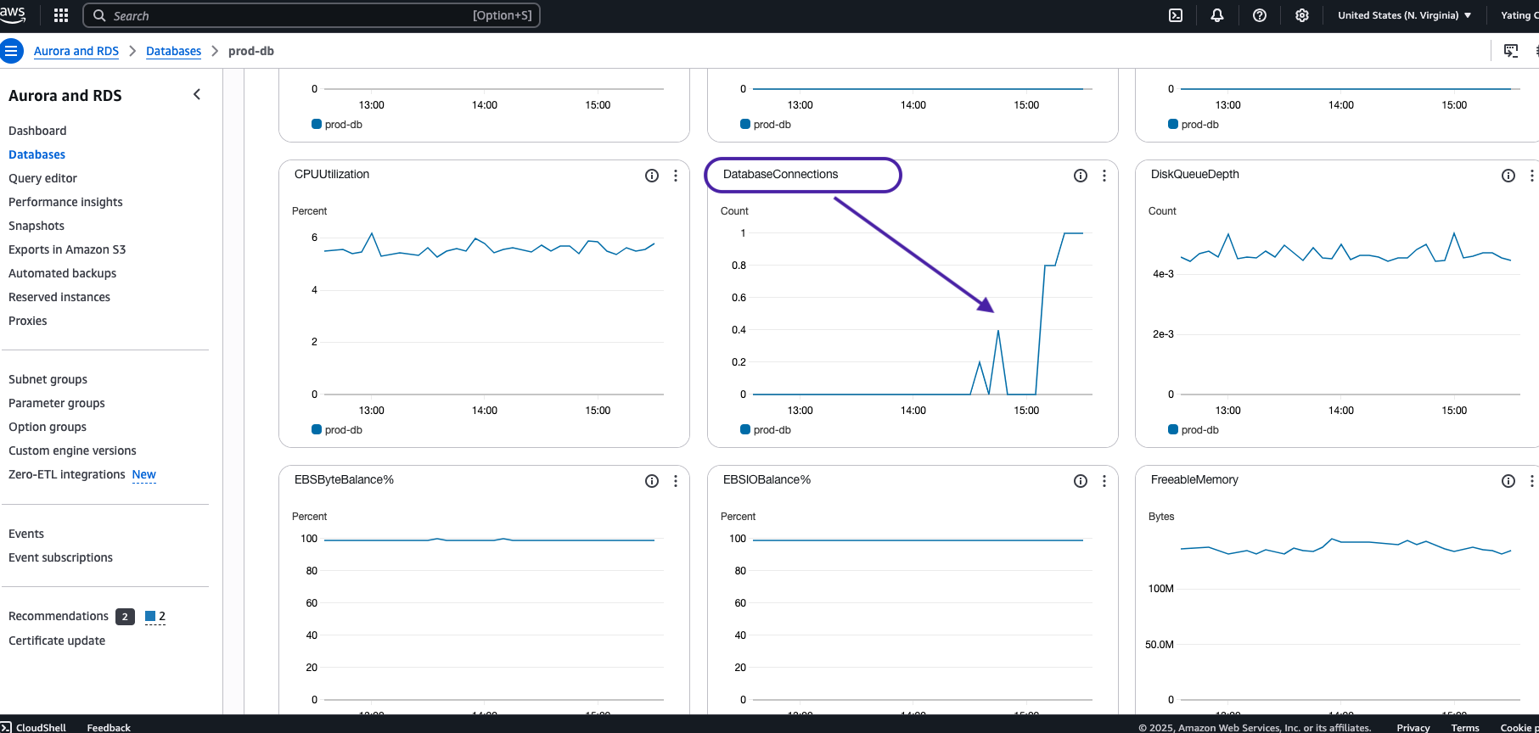
Task: Open the screen panel icon near breadcrumb
Action: (1511, 51)
